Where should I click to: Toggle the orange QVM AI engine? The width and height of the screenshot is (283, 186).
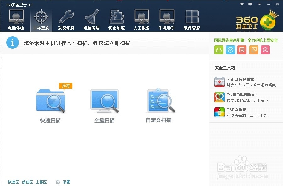(x=253, y=49)
